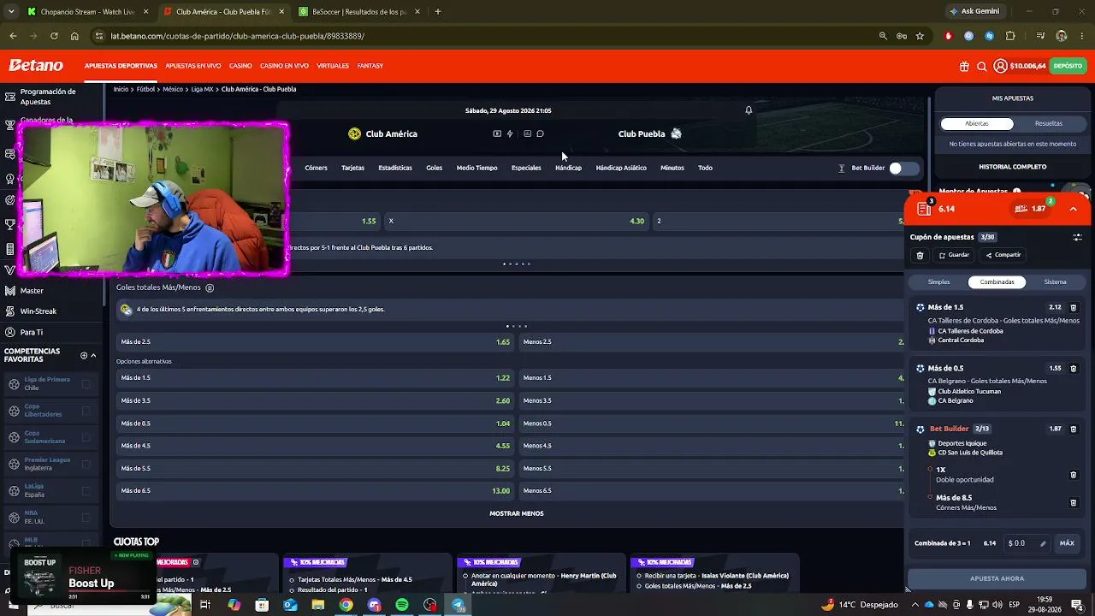Click the lightning quick-bet icon in match header
1095x616 pixels.
click(510, 133)
